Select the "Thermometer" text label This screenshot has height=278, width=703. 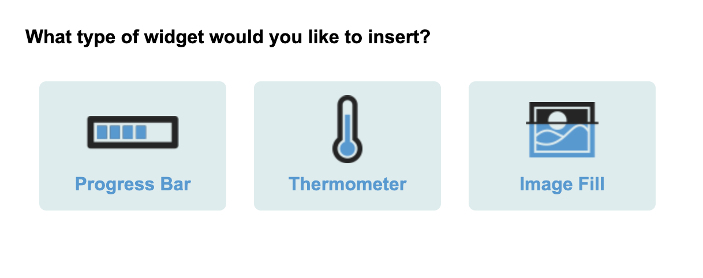pyautogui.click(x=347, y=185)
